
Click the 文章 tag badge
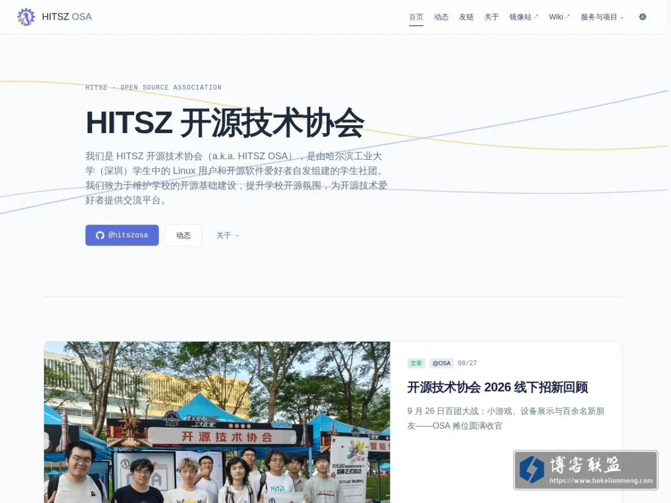point(416,363)
